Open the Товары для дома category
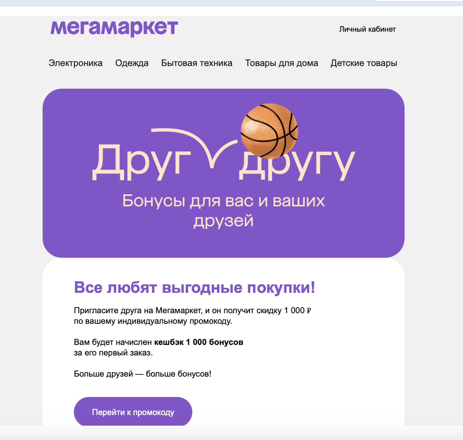Screen dimensions: 463x440 282,63
